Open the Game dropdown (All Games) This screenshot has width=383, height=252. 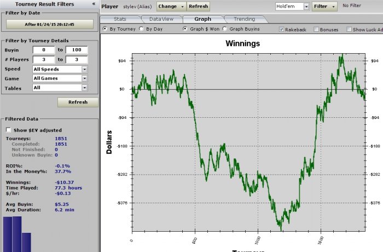coord(60,78)
